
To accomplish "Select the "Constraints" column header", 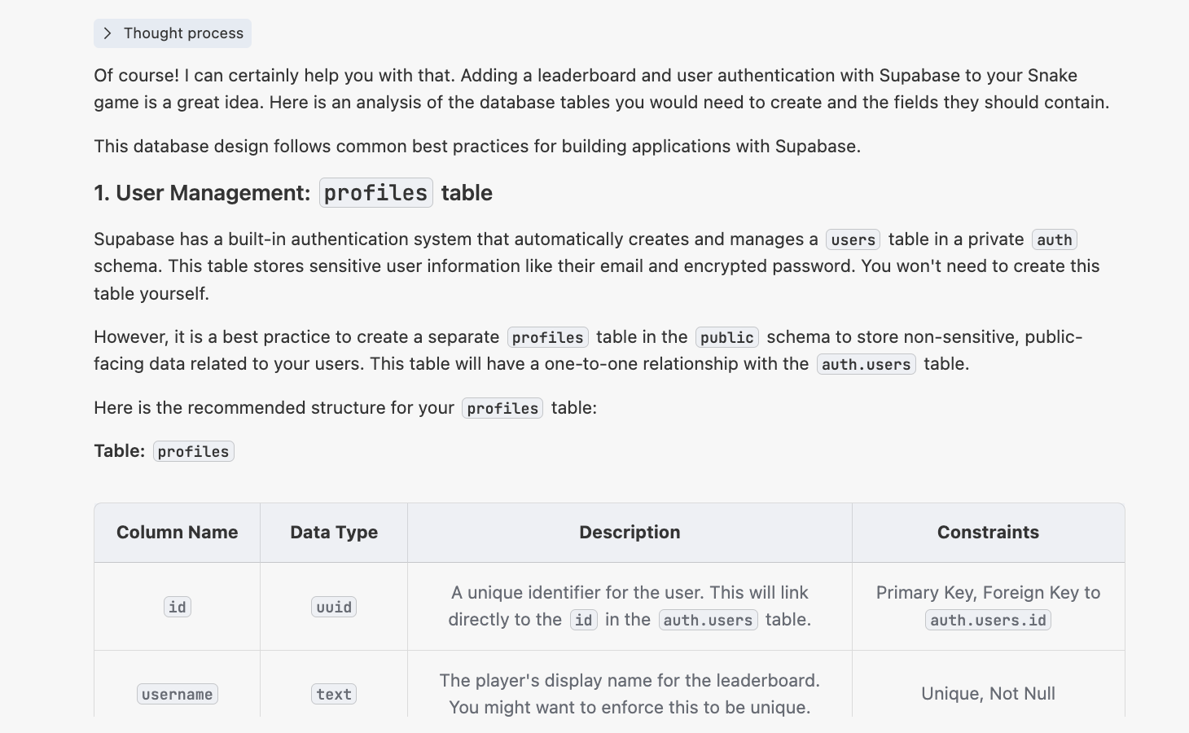I will (x=988, y=533).
